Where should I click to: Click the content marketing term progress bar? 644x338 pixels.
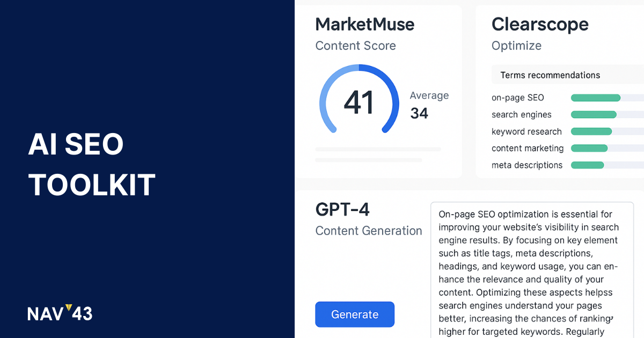pos(608,148)
